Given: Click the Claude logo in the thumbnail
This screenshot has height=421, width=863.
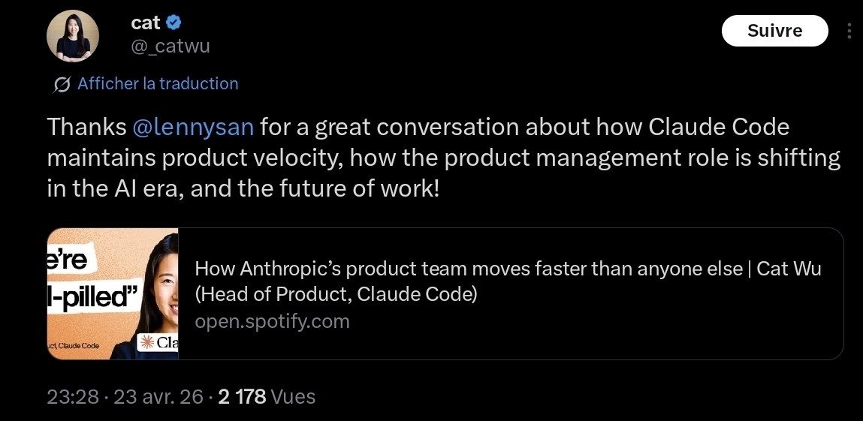Looking at the screenshot, I should (159, 343).
